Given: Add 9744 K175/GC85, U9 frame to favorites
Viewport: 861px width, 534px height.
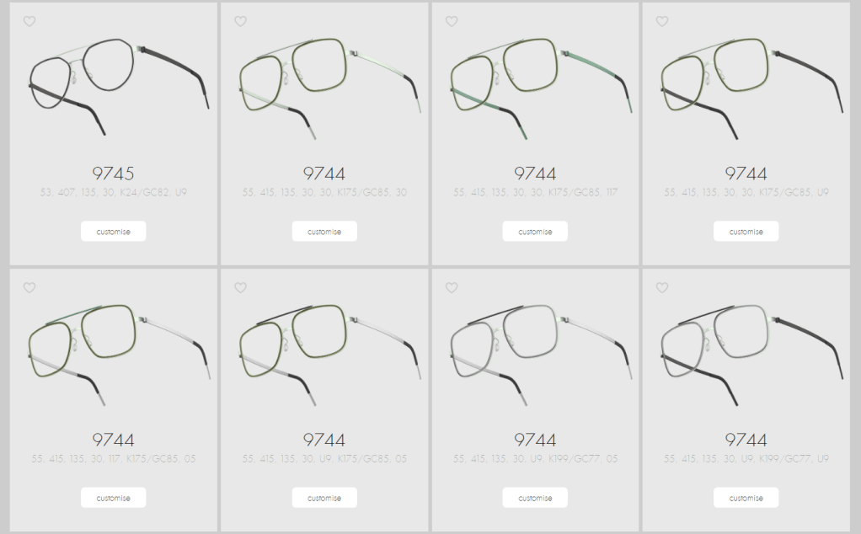Looking at the screenshot, I should click(662, 21).
